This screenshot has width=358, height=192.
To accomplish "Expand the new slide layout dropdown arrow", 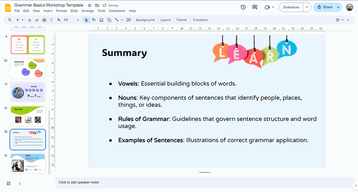I will (x=23, y=20).
